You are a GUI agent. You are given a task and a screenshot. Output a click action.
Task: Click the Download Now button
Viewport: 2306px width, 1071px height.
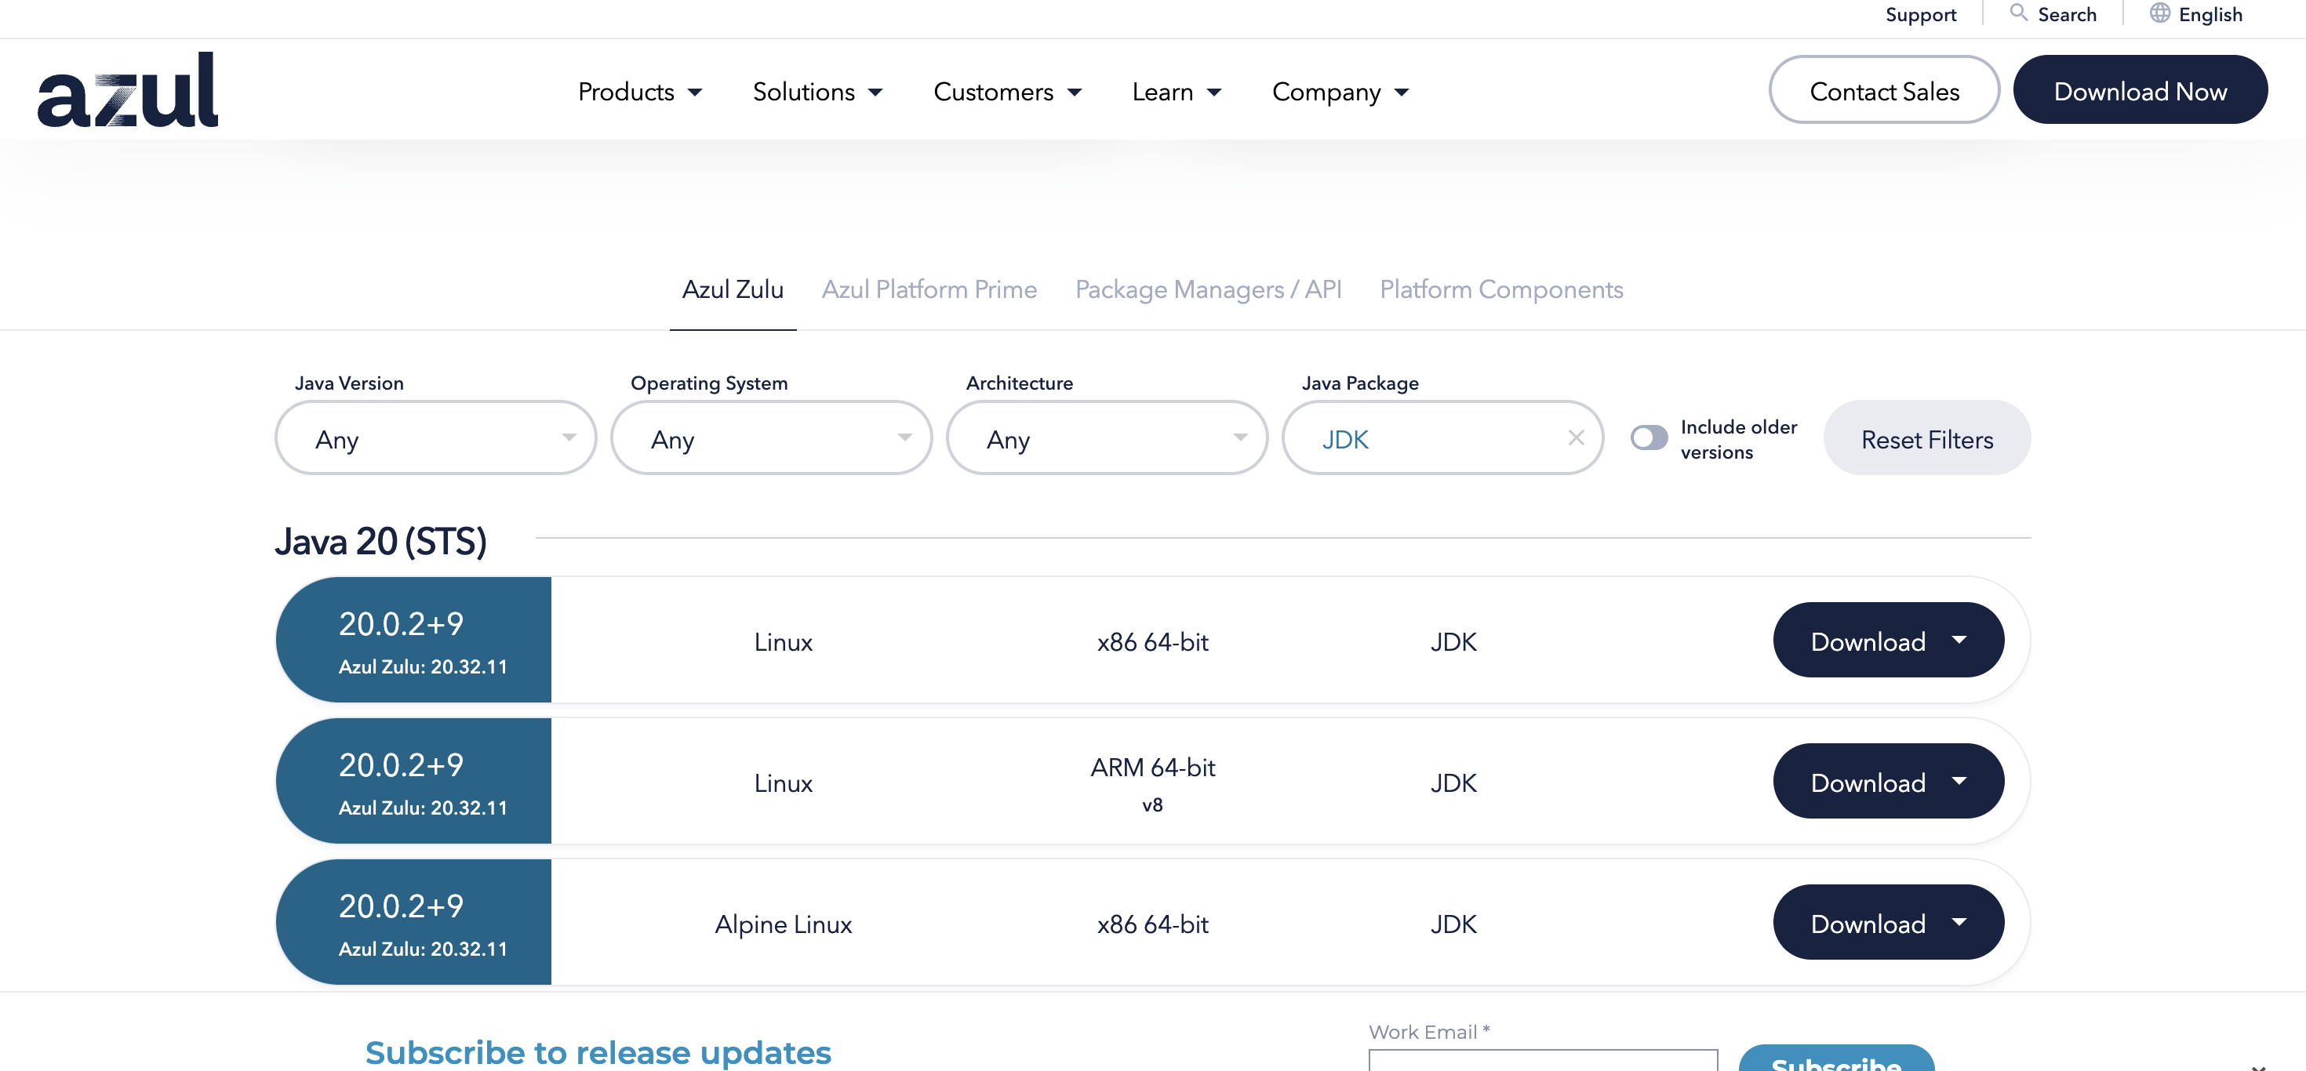(2140, 90)
